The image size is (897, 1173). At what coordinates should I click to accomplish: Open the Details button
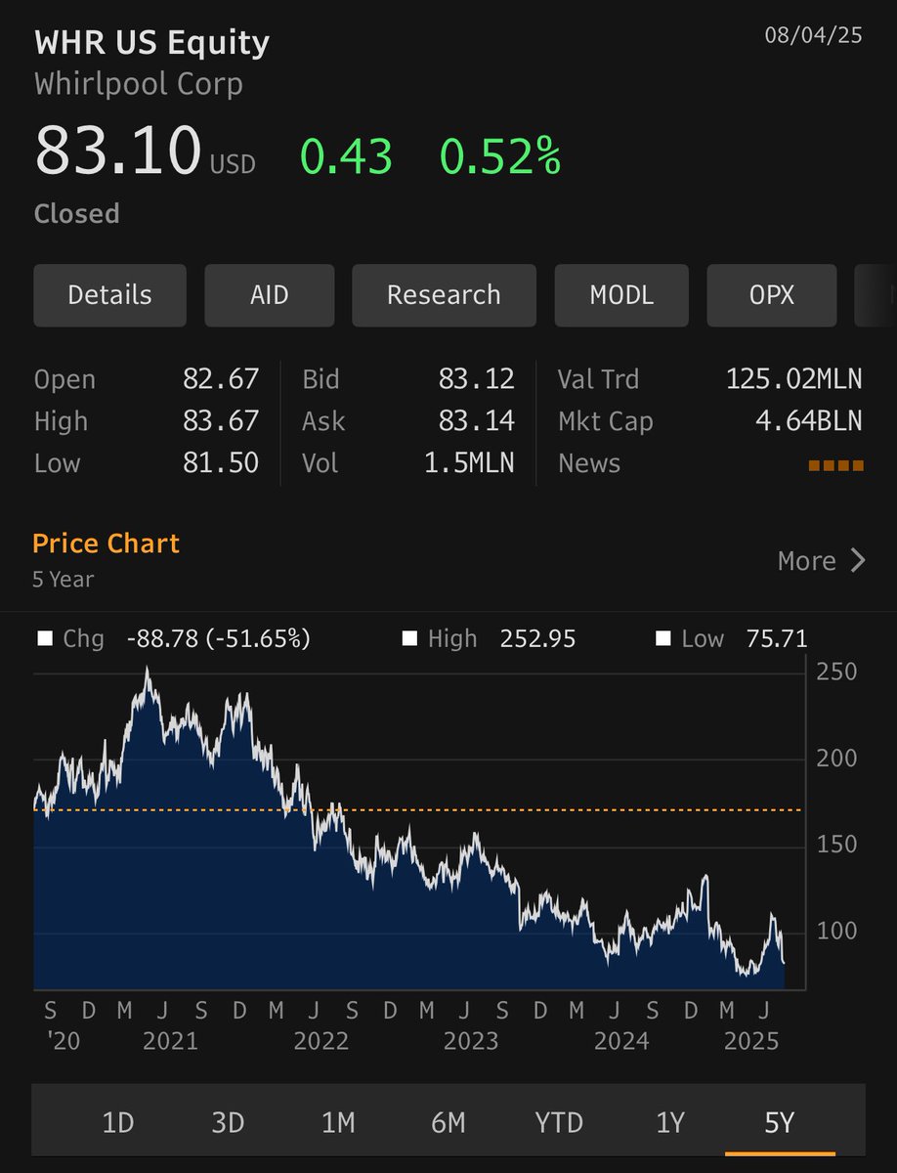click(x=109, y=295)
